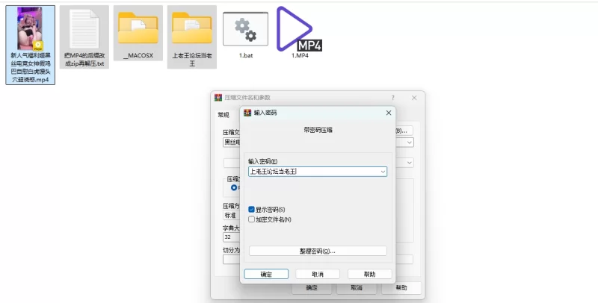
Task: Select the partially hidden radio button behind dialog
Action: (233, 188)
